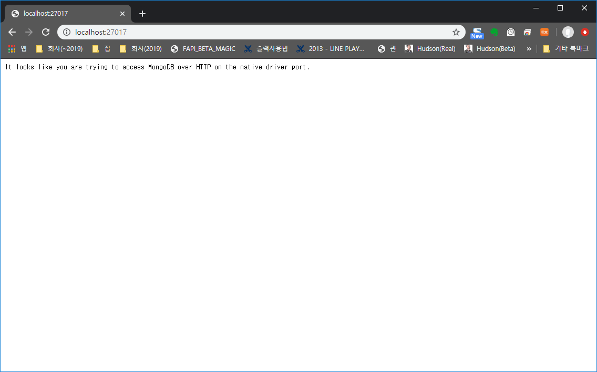The image size is (597, 372).
Task: Open the Hudson(Beta) bookmark
Action: [490, 49]
